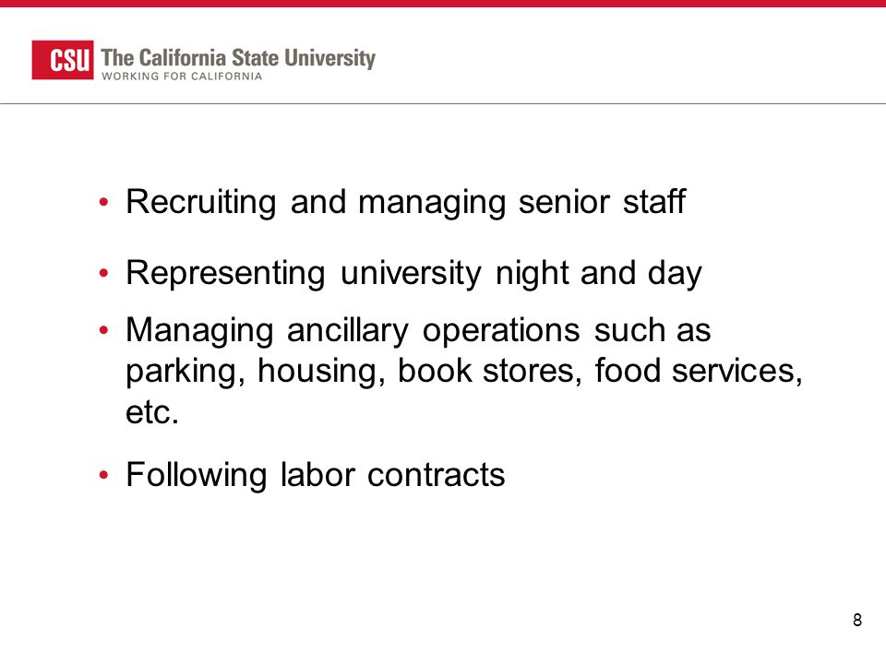Image resolution: width=886 pixels, height=664 pixels.
Task: Click the red bar at slide top
Action: click(443, 4)
